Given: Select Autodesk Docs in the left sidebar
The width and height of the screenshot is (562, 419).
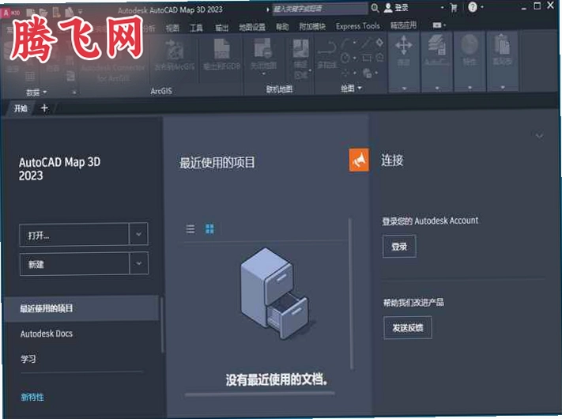Looking at the screenshot, I should point(46,334).
